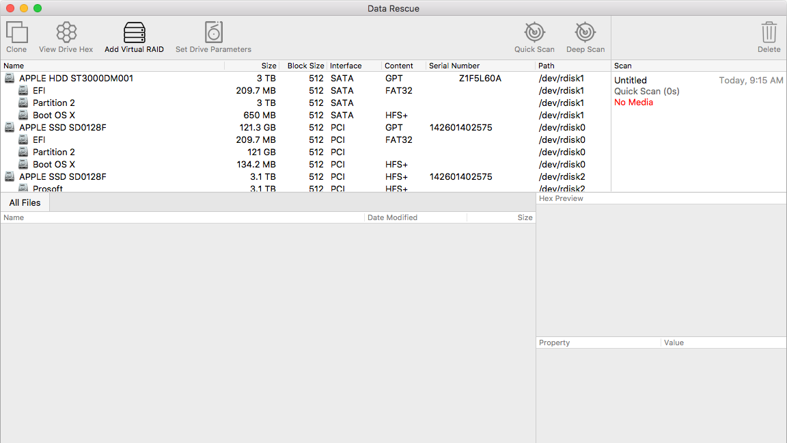Click the icon of the 121.3 GB APPLE SSD
787x443 pixels.
(10, 127)
